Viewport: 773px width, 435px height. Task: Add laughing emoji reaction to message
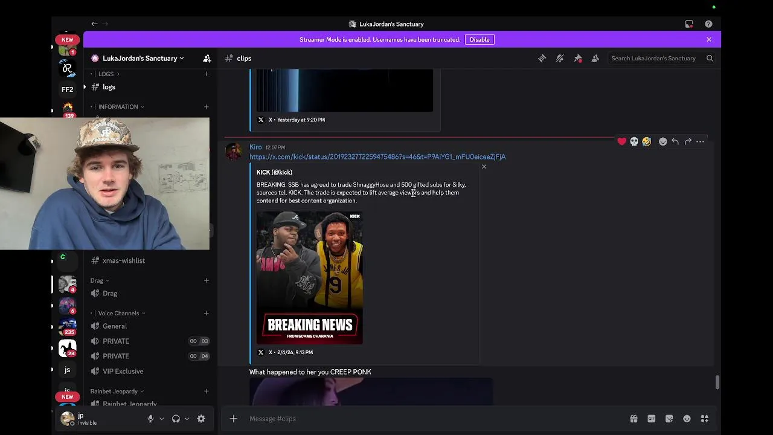point(647,141)
